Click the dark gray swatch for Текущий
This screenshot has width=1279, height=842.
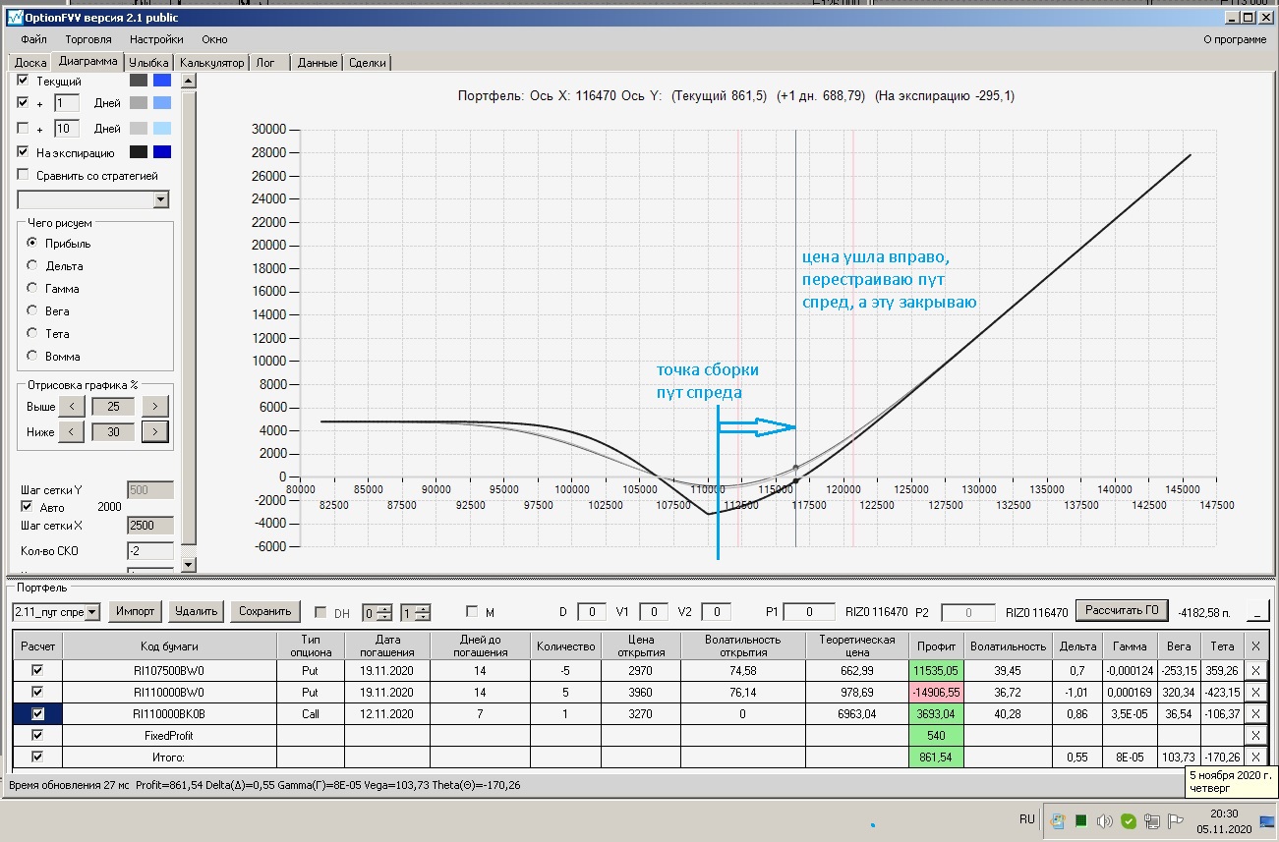coord(138,81)
